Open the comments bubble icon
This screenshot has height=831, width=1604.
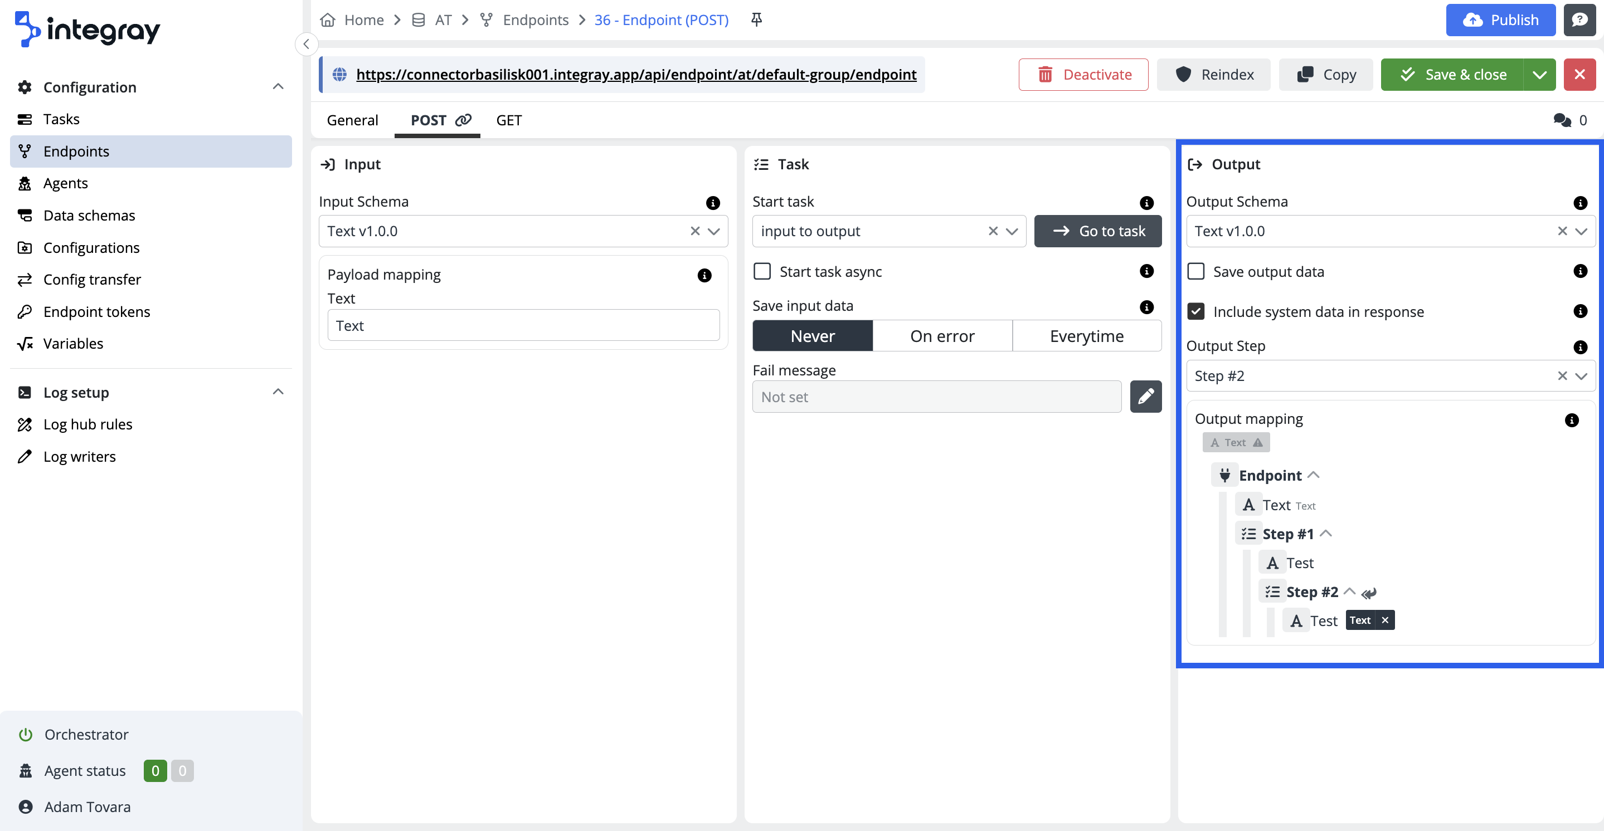point(1562,120)
